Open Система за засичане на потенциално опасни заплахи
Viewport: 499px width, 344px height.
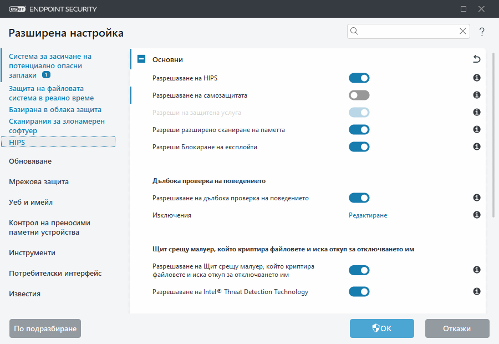point(50,66)
